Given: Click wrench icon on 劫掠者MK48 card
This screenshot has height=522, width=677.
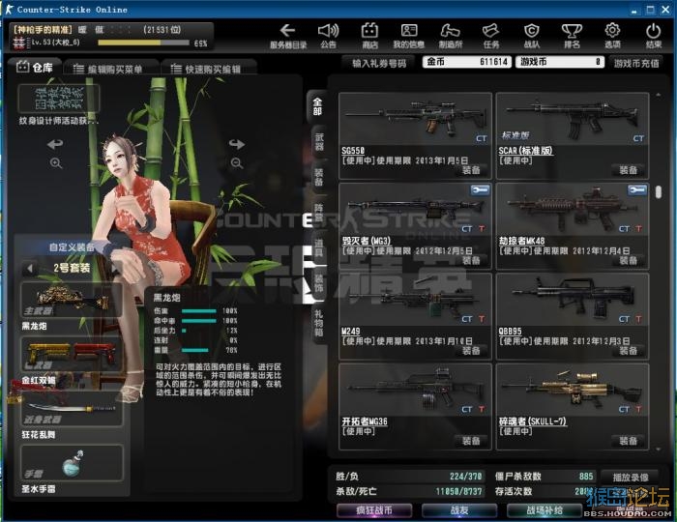Looking at the screenshot, I should point(637,189).
